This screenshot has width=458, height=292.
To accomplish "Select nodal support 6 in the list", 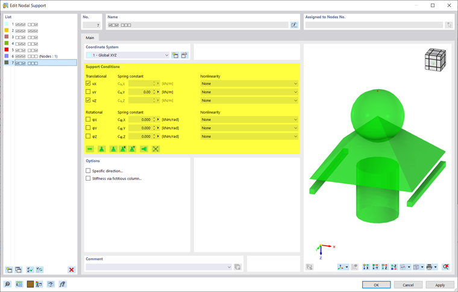I will tap(41, 57).
